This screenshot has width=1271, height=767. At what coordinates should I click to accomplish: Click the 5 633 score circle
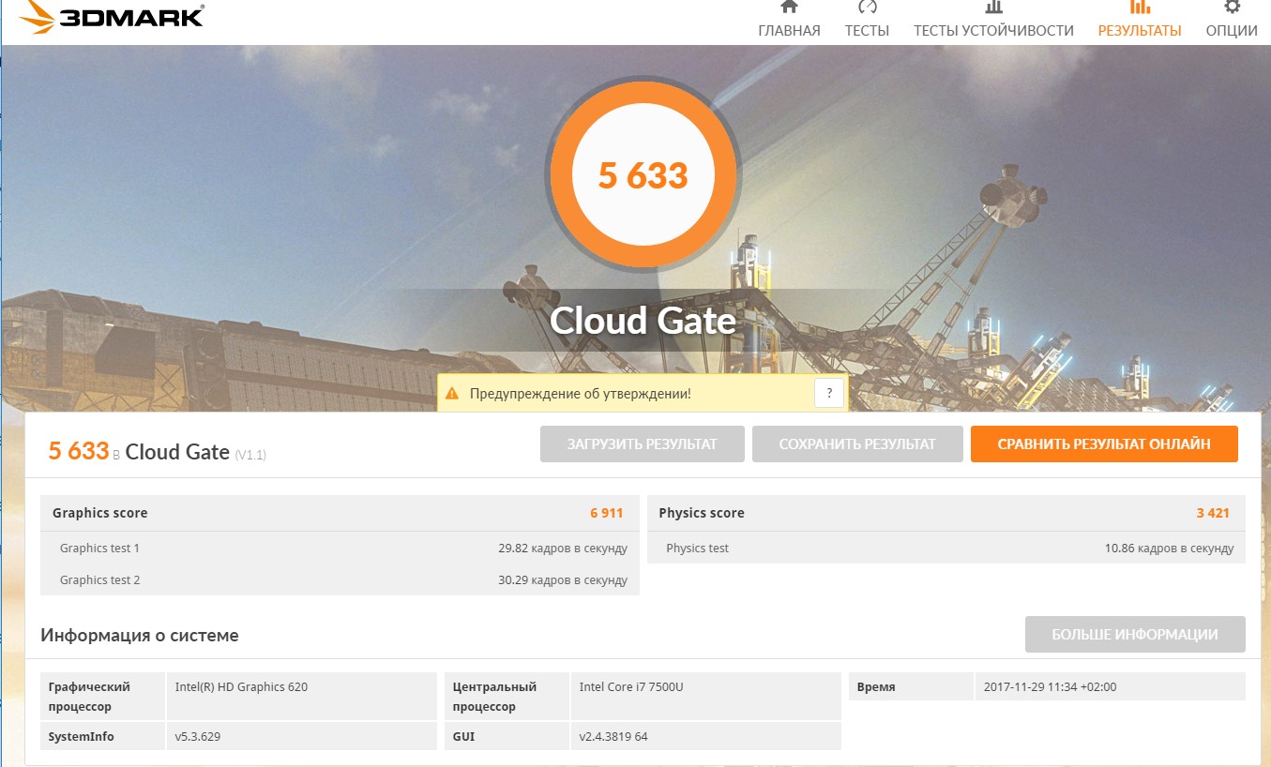coord(643,175)
